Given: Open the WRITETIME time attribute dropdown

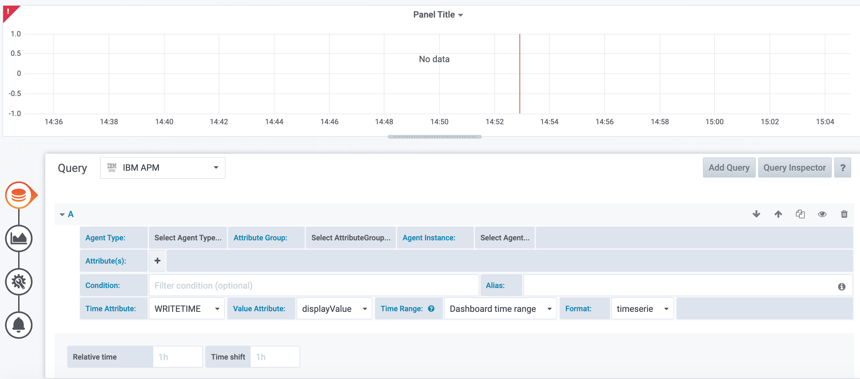Looking at the screenshot, I should click(x=187, y=309).
